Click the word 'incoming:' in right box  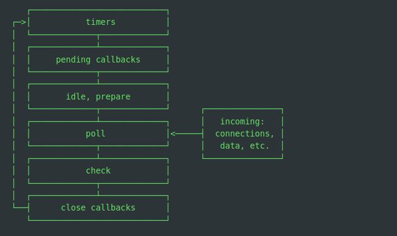click(x=243, y=121)
